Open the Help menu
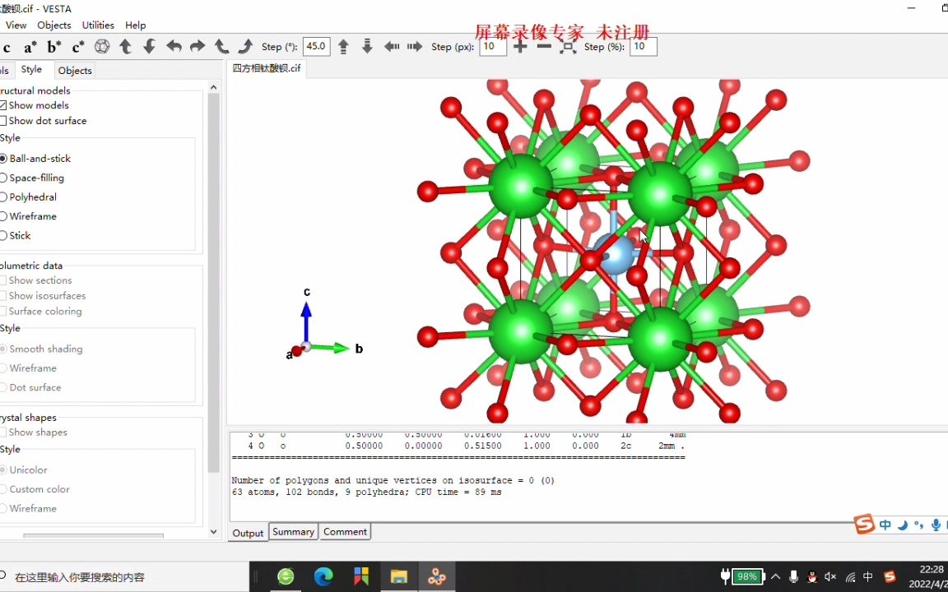This screenshot has width=948, height=592. (x=136, y=25)
